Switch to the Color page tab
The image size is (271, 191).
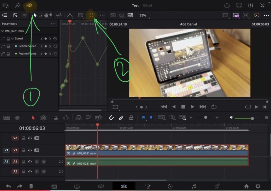[170, 186]
